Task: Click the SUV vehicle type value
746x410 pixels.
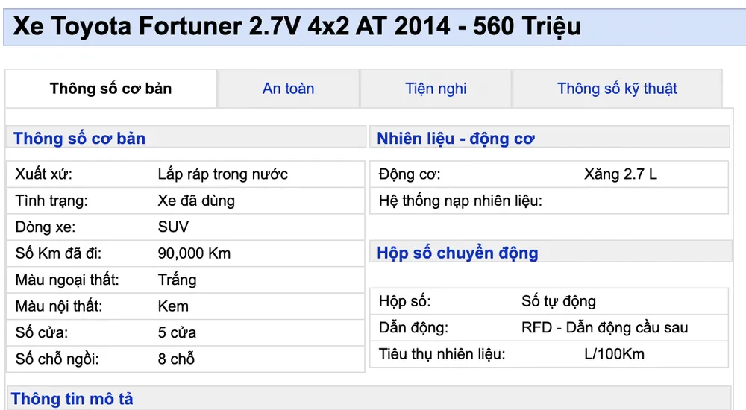Action: pos(173,227)
